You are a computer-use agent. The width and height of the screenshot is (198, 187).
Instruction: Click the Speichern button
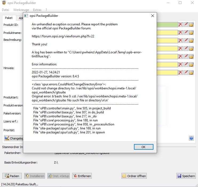(186, 176)
